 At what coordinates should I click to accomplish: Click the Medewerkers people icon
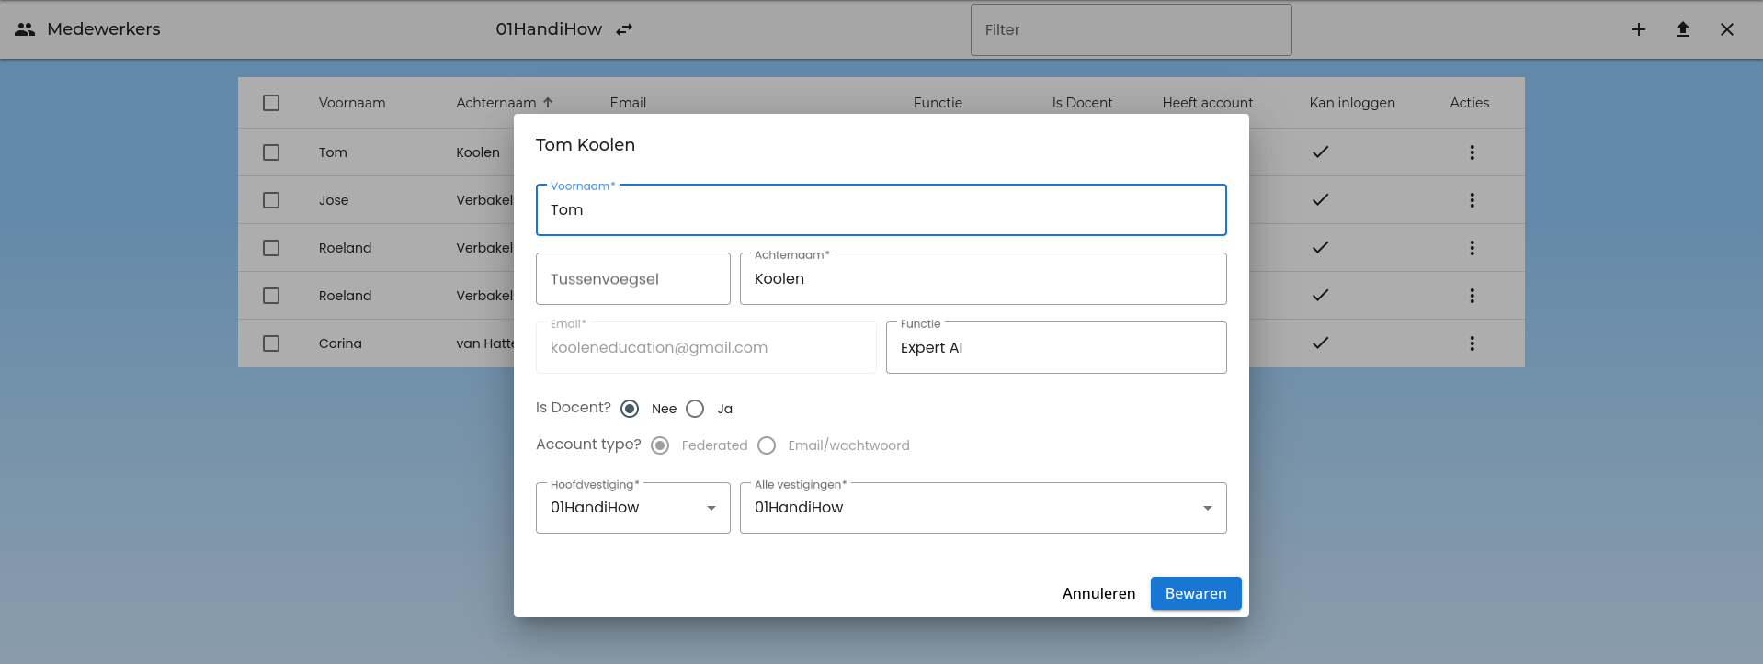25,29
